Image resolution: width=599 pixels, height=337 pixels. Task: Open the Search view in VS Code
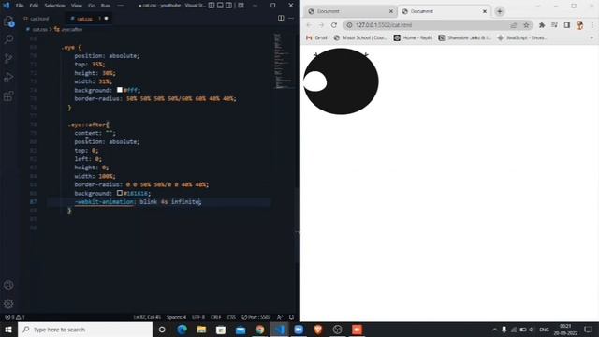click(8, 39)
